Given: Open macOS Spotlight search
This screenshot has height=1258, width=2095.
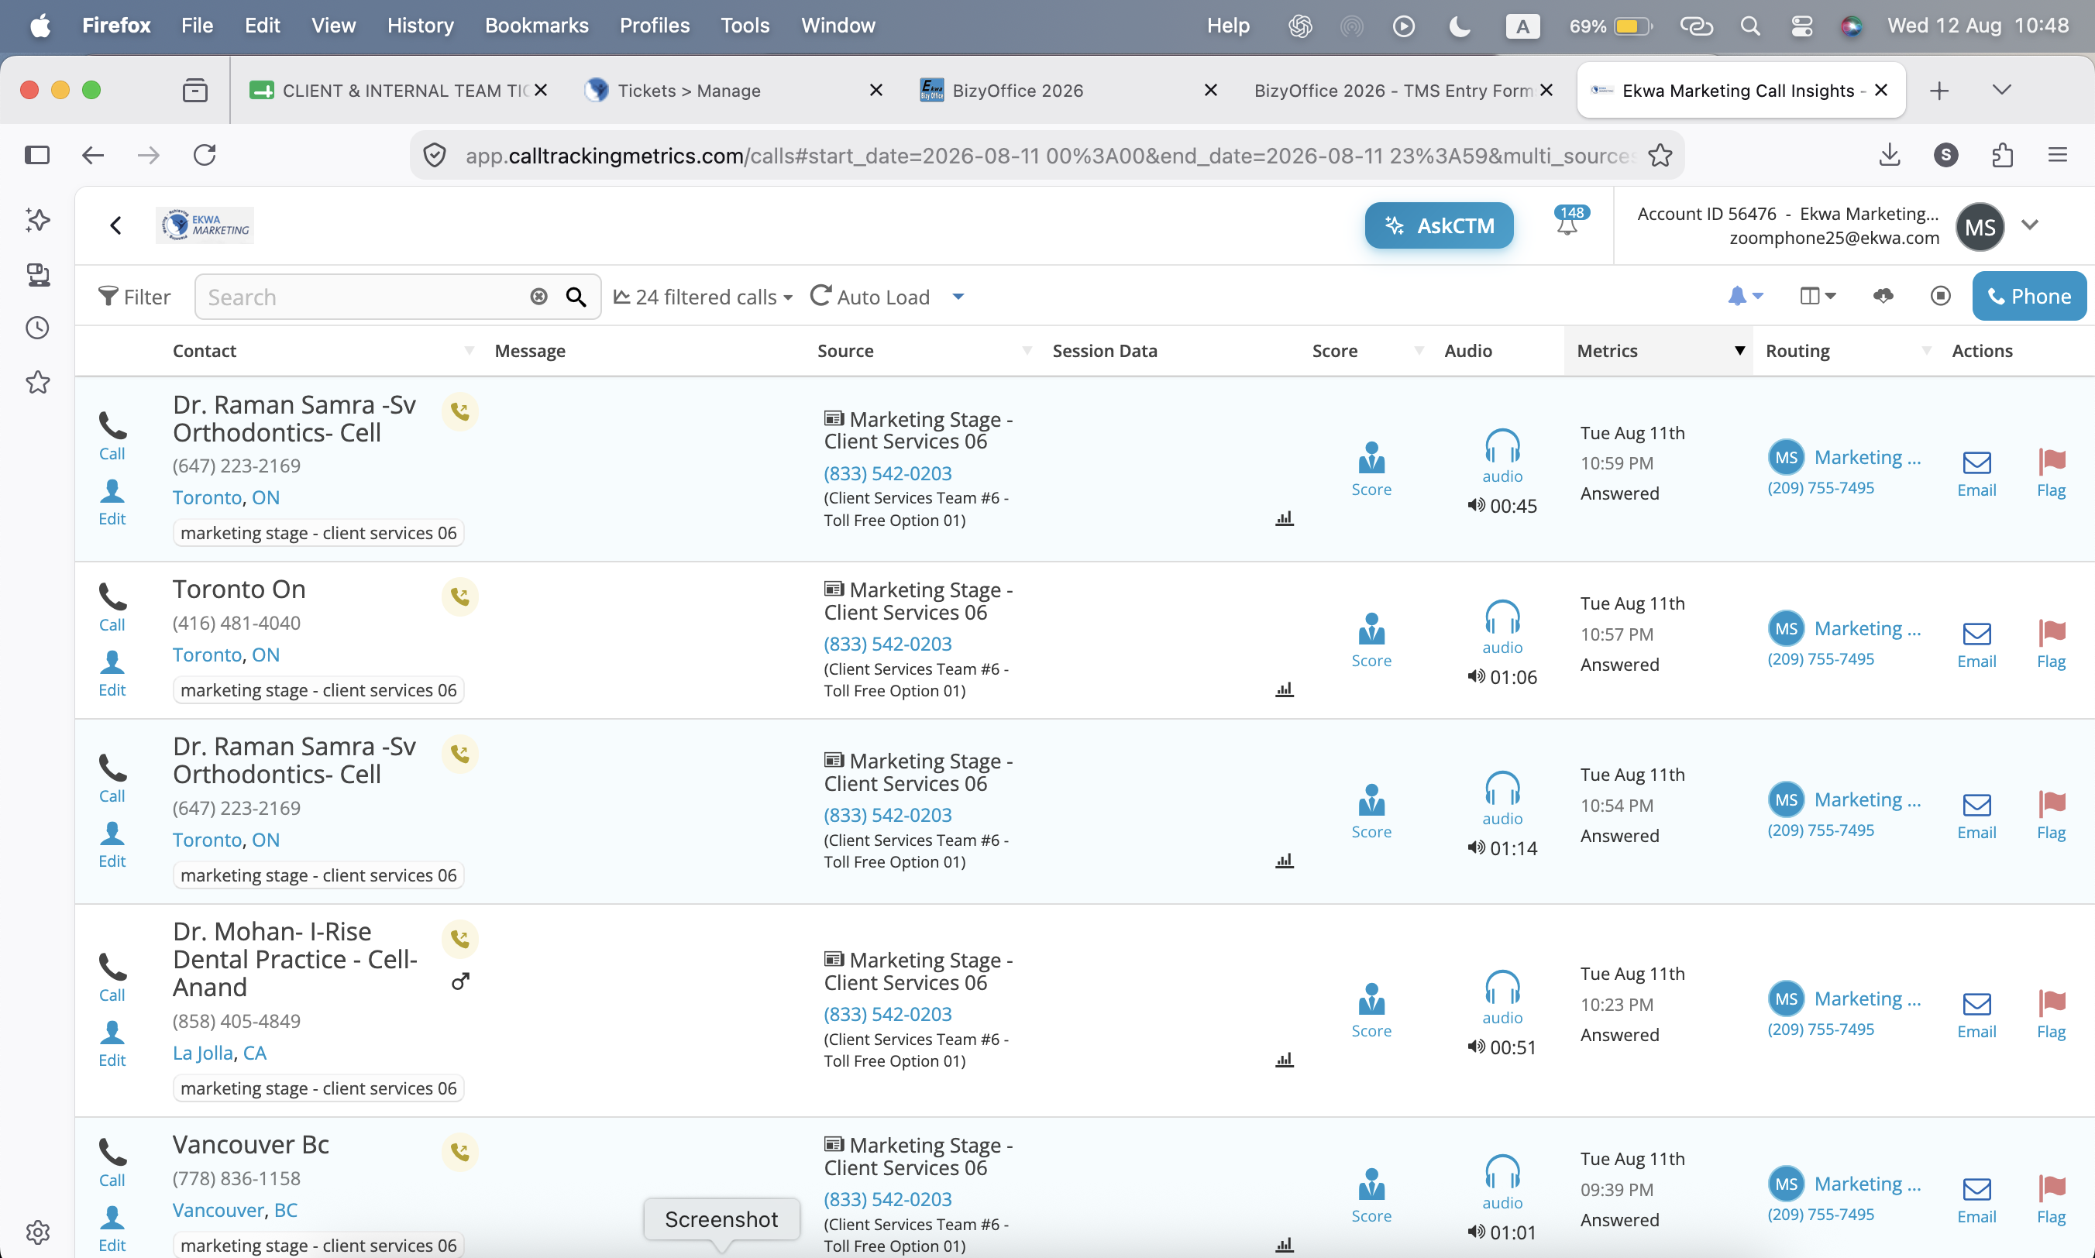Looking at the screenshot, I should coord(1750,26).
